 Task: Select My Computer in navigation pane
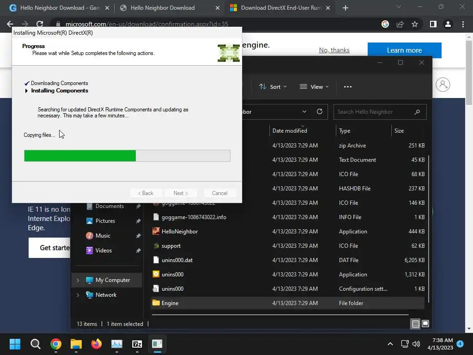coord(113,280)
